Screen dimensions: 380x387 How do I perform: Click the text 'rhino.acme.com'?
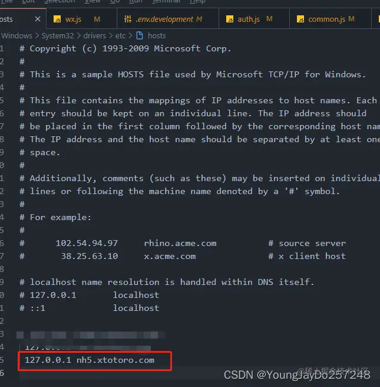click(x=180, y=244)
